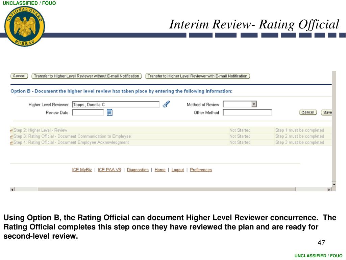
Task: Click the Other Method text field
Action: [247, 112]
